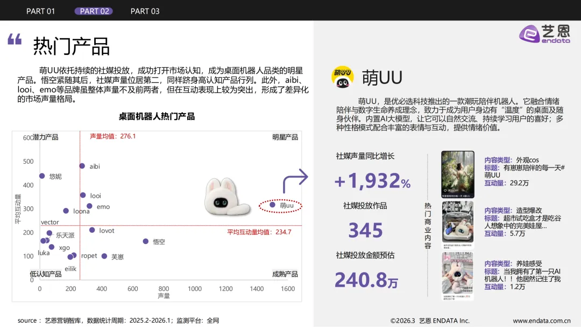581x327 pixels.
Task: Click the 240.8万 amount figure
Action: (x=366, y=280)
